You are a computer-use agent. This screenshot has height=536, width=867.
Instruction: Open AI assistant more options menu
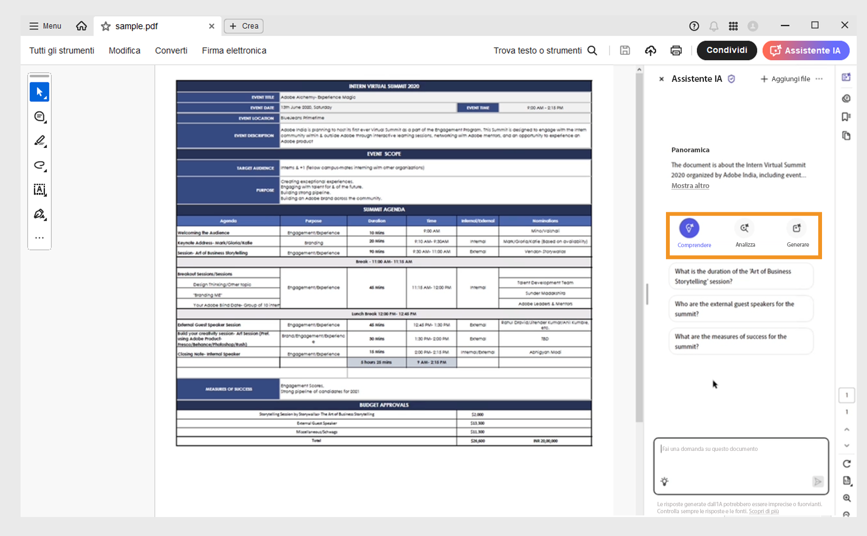point(819,79)
